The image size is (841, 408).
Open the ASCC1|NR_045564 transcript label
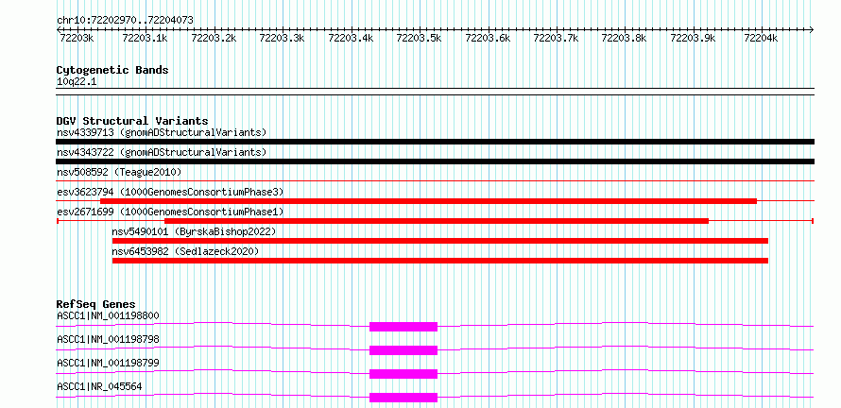99,386
